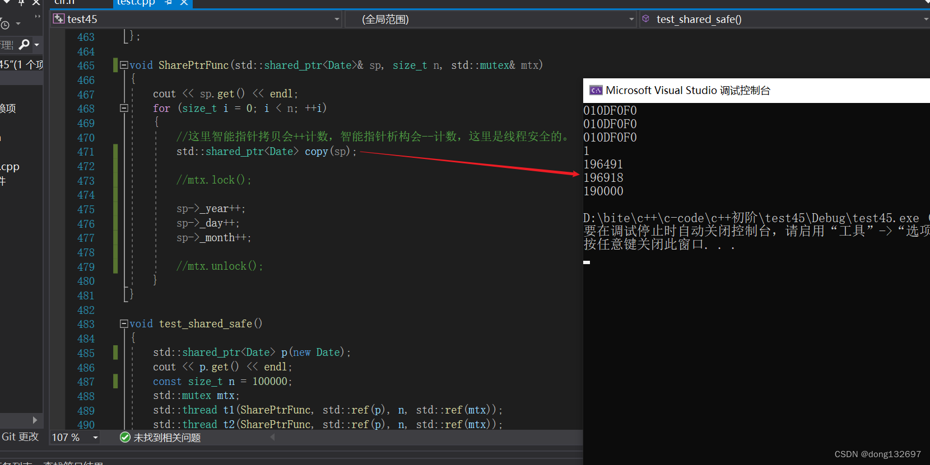Click console output value 196491
The image size is (930, 465).
[603, 164]
